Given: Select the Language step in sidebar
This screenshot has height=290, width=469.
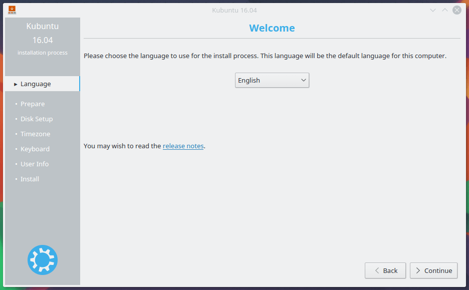Looking at the screenshot, I should pyautogui.click(x=43, y=84).
